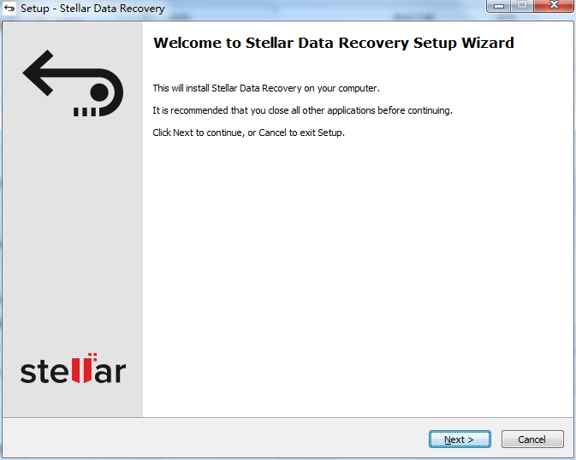This screenshot has height=460, width=576.
Task: Click the 'close all other applications' recommendation text
Action: point(303,110)
